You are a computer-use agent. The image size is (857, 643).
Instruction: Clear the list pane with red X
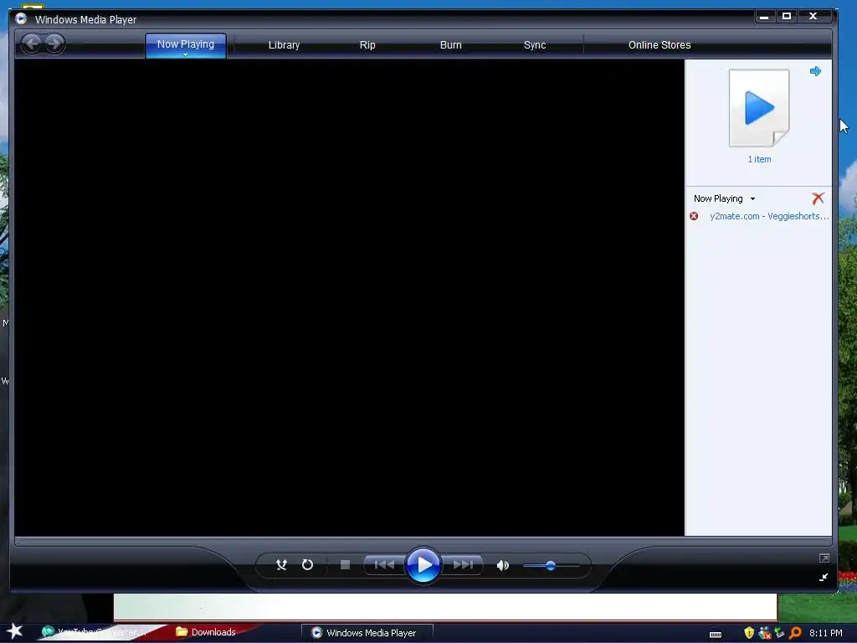pyautogui.click(x=818, y=198)
